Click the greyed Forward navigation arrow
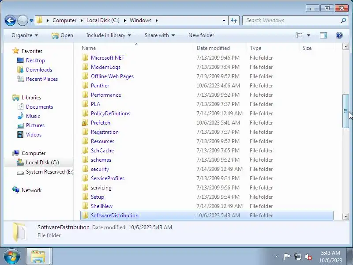The height and width of the screenshot is (265, 353). [23, 20]
